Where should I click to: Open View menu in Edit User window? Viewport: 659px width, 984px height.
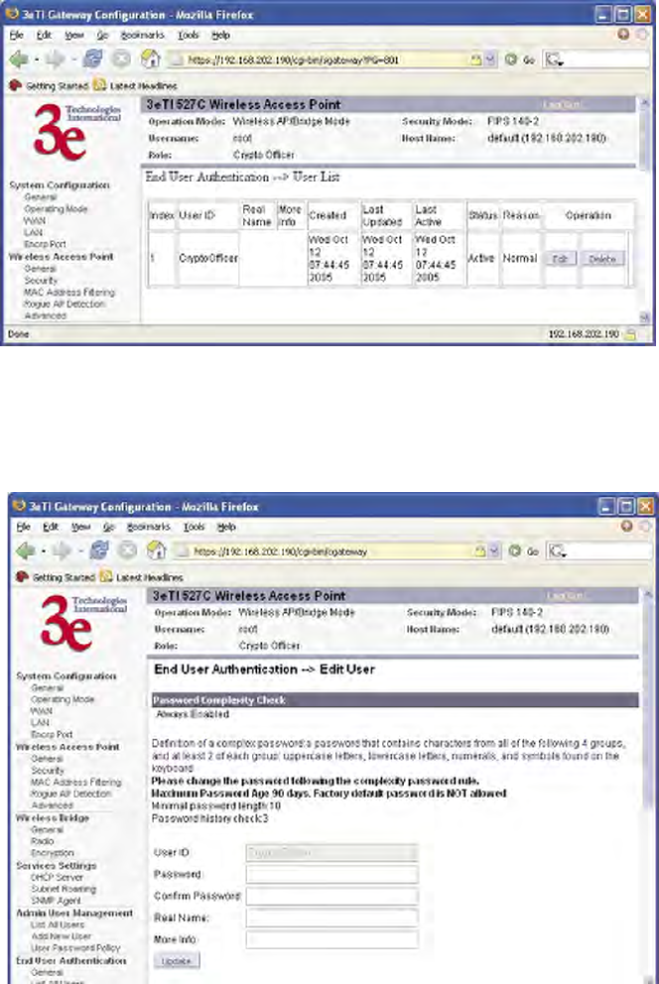(x=81, y=527)
